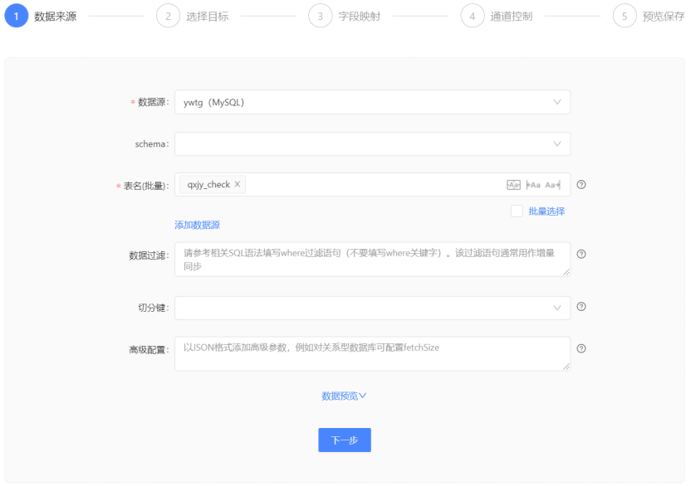Expand the schema dropdown
The image size is (691, 486).
(x=372, y=143)
